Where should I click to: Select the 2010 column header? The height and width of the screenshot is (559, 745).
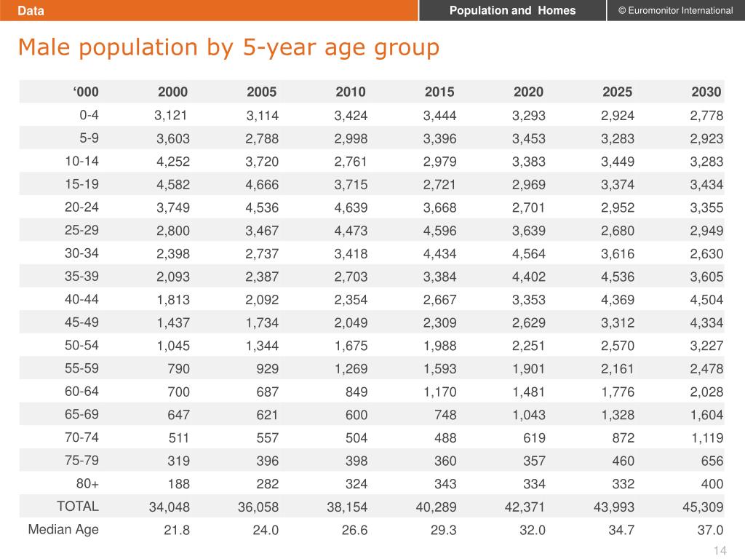point(350,92)
